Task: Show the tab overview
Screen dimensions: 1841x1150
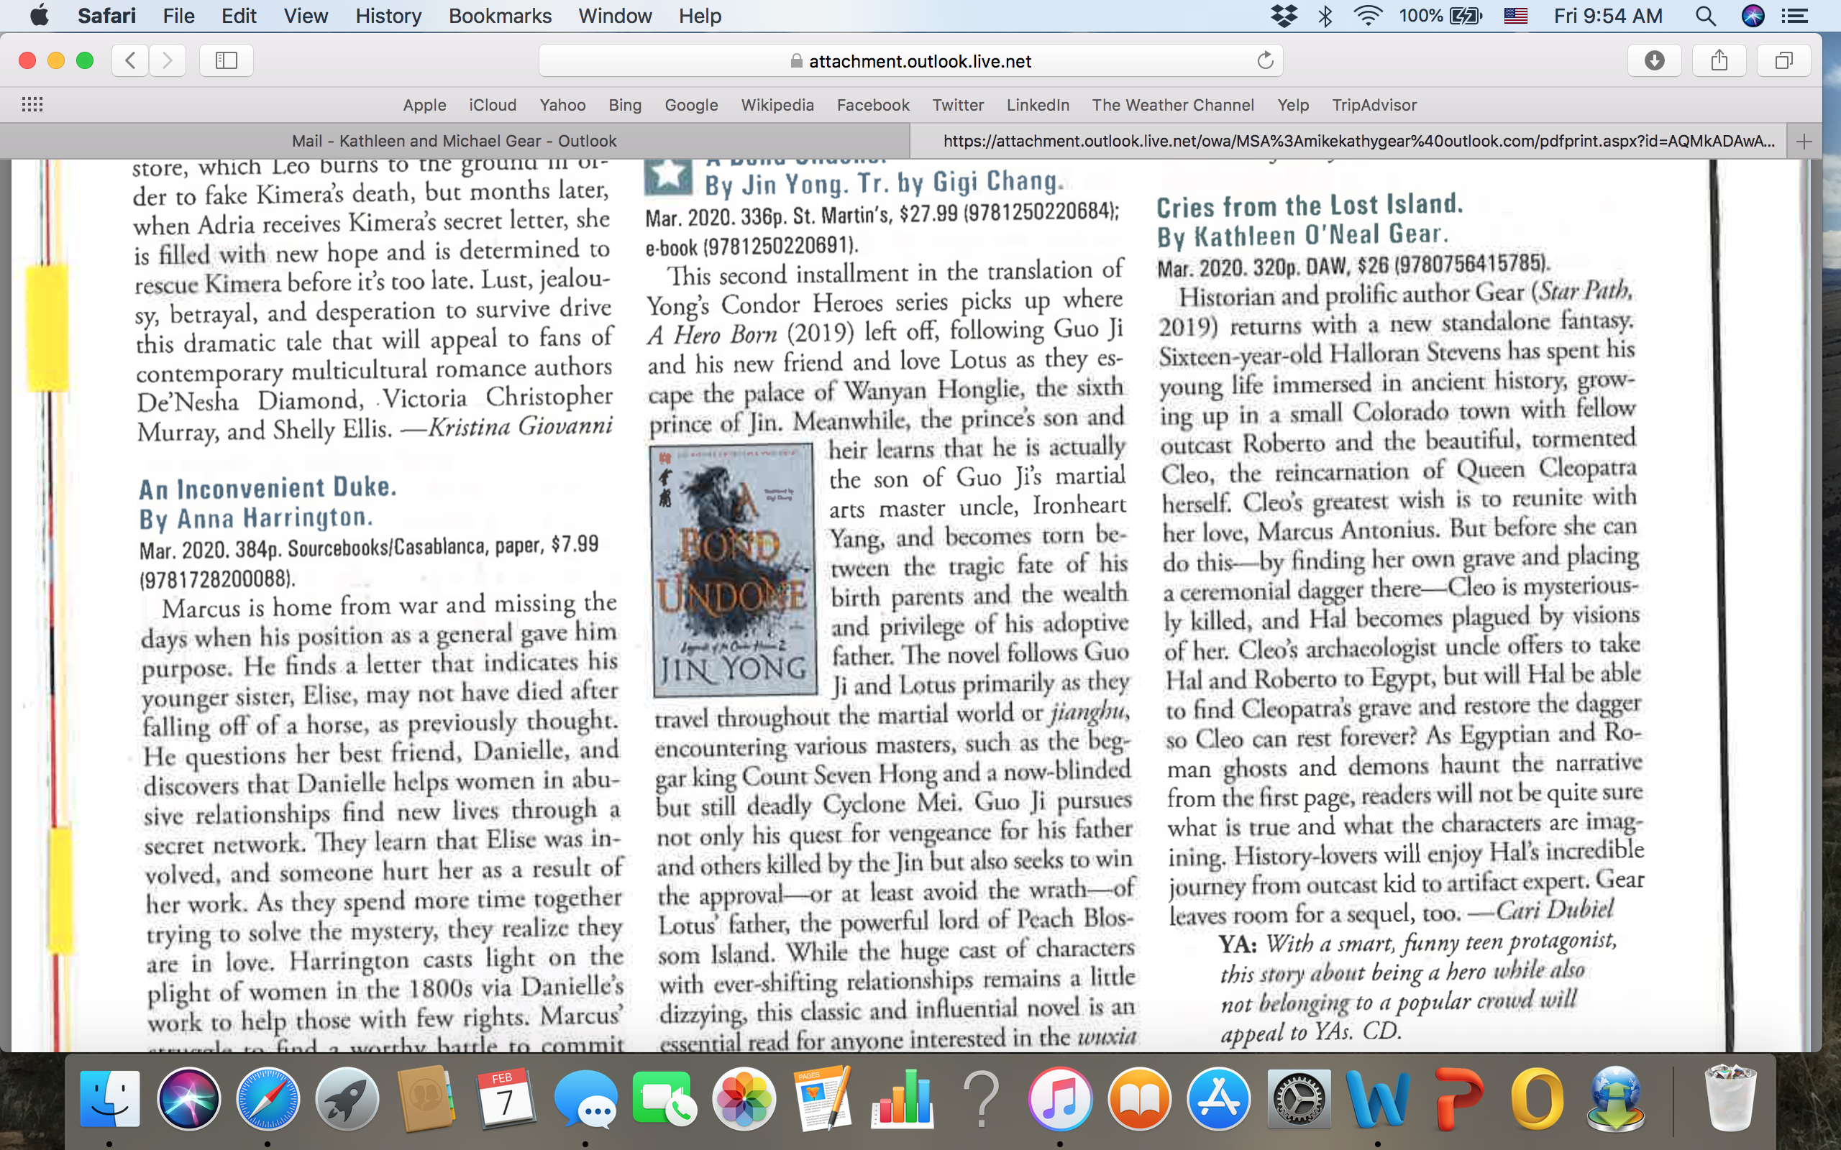Action: coord(1783,60)
